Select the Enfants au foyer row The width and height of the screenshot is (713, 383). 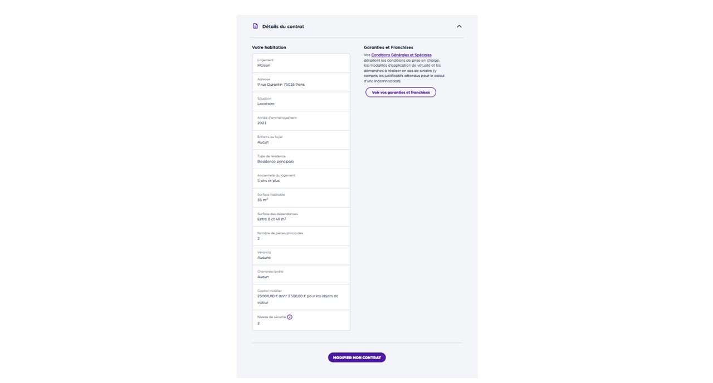[x=301, y=140]
